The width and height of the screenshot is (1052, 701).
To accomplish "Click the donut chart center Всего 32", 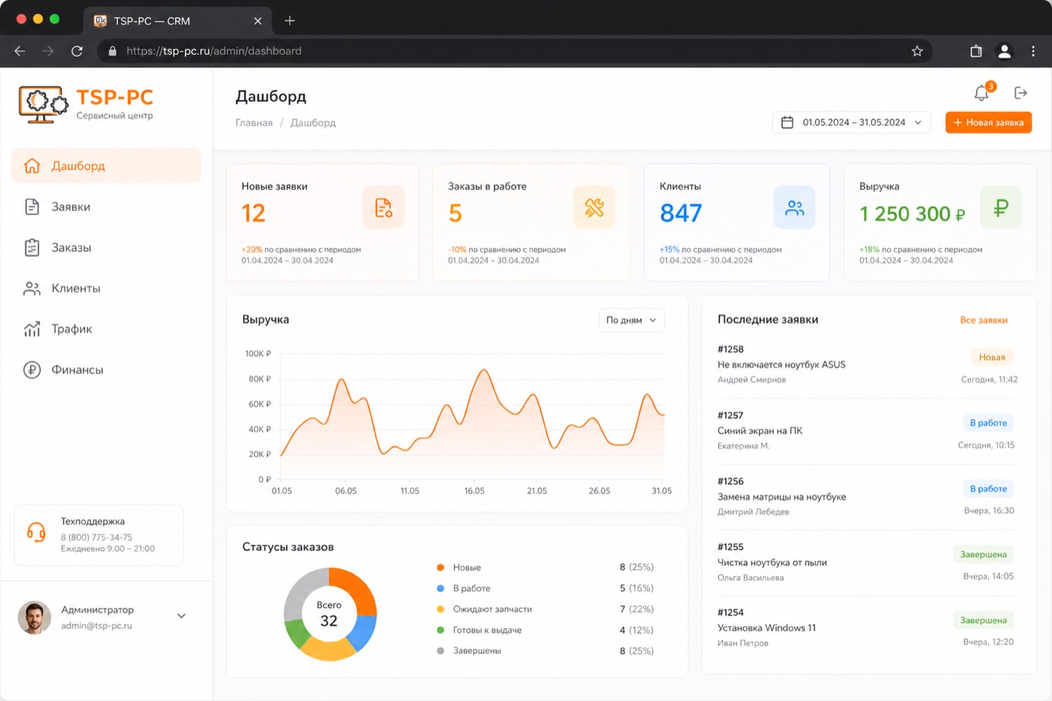I will point(329,614).
